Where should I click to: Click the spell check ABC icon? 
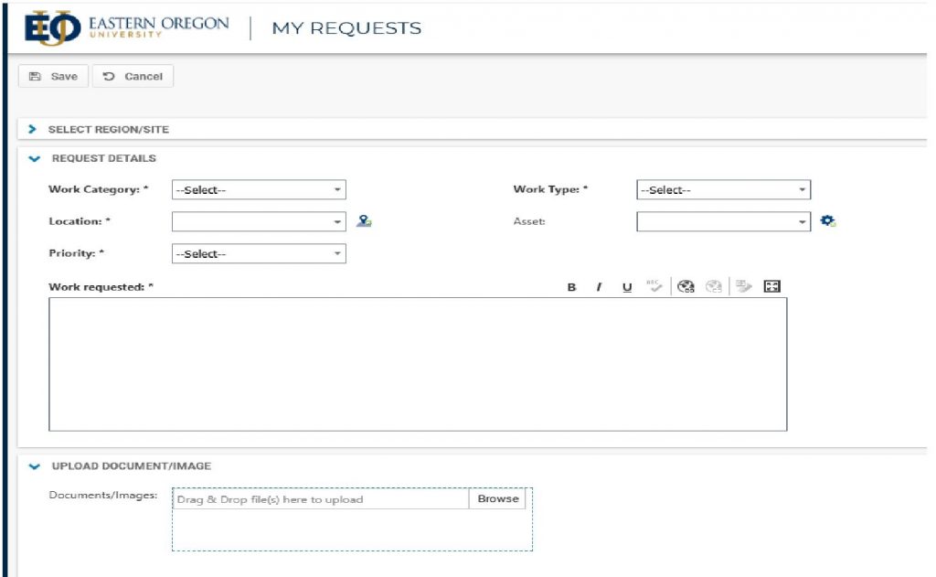(654, 286)
